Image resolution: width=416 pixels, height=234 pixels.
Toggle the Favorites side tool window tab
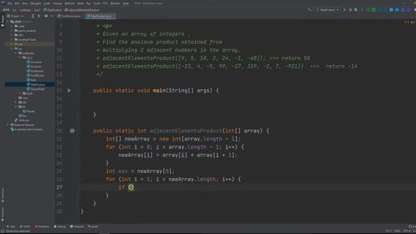point(3,214)
